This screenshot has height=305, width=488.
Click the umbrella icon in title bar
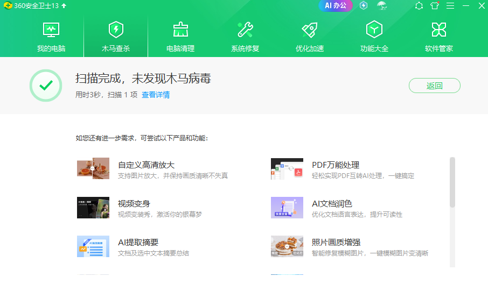tap(382, 5)
